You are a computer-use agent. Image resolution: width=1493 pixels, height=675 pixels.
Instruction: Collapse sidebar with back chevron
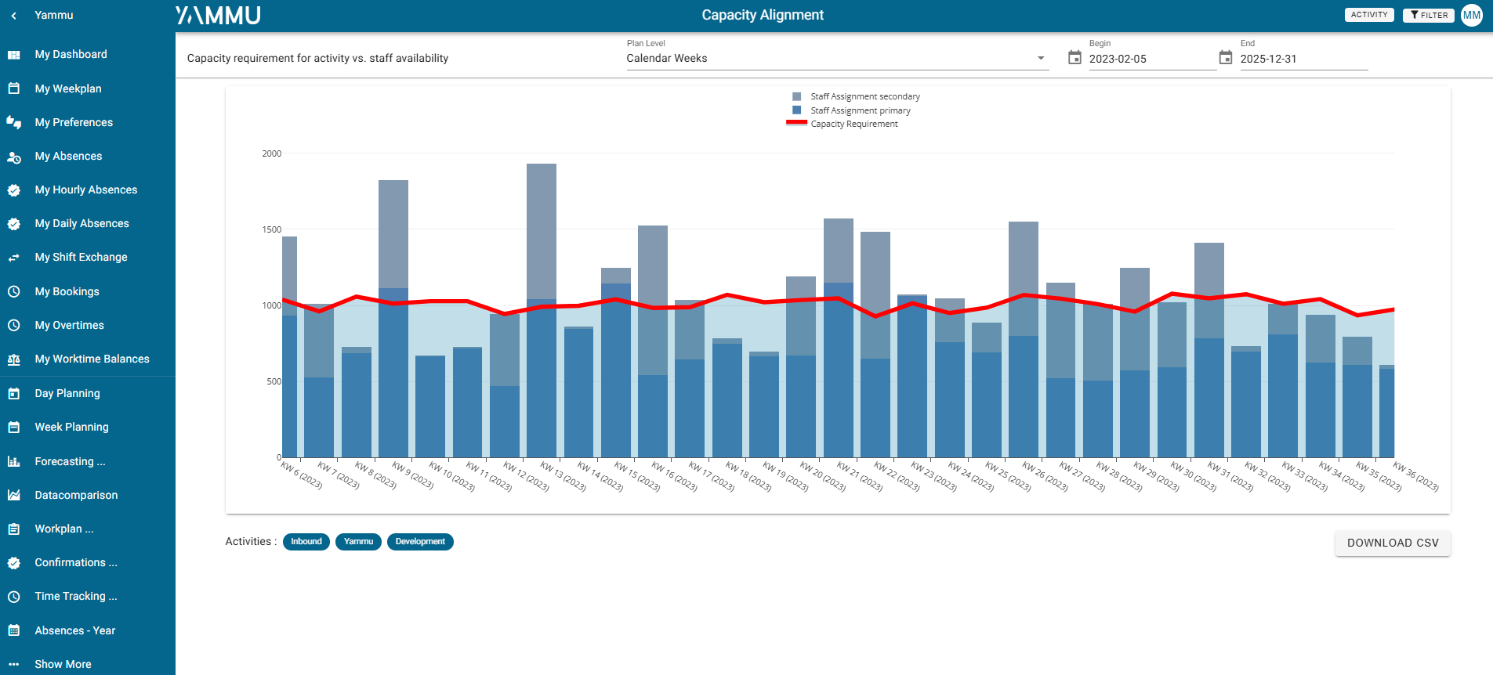tap(14, 16)
